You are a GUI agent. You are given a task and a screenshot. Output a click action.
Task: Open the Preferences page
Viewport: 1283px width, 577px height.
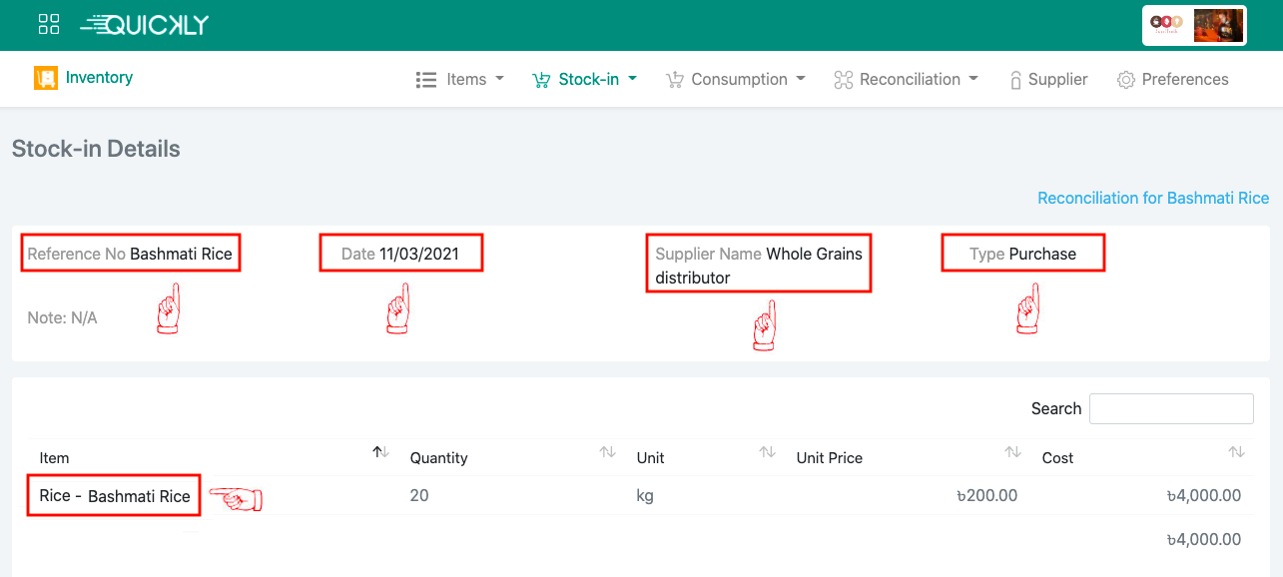[1184, 80]
